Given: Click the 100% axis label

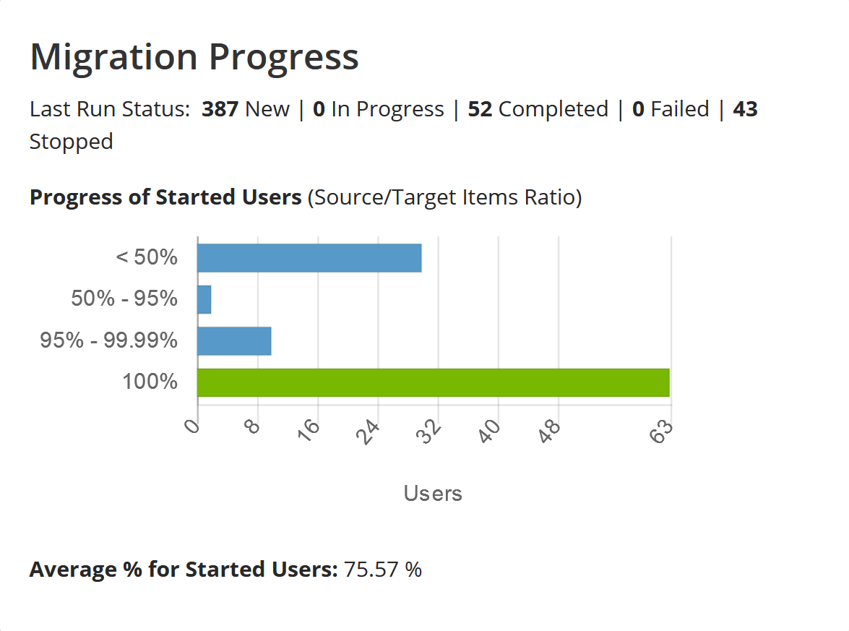Looking at the screenshot, I should click(150, 382).
